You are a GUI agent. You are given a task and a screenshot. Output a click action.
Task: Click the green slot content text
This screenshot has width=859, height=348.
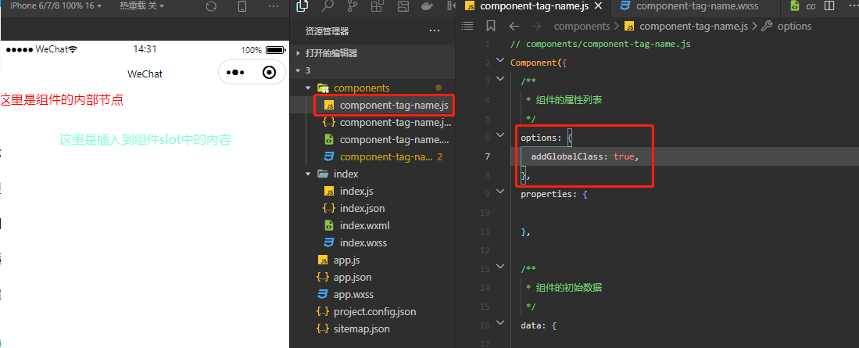(x=145, y=140)
